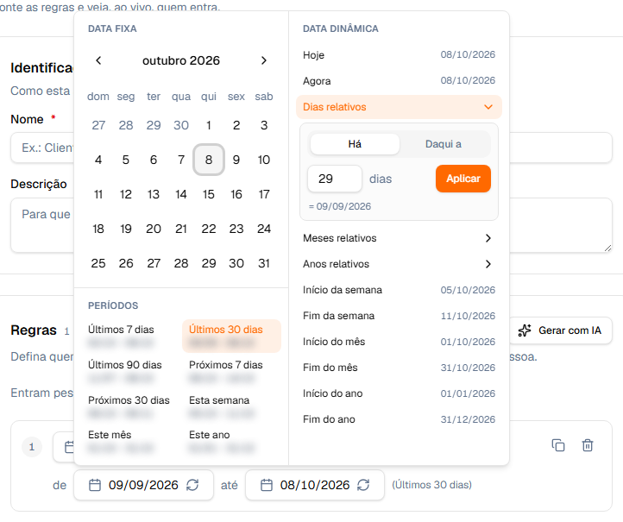623x522 pixels.
Task: Choose Início da semana option
Action: [x=399, y=290]
